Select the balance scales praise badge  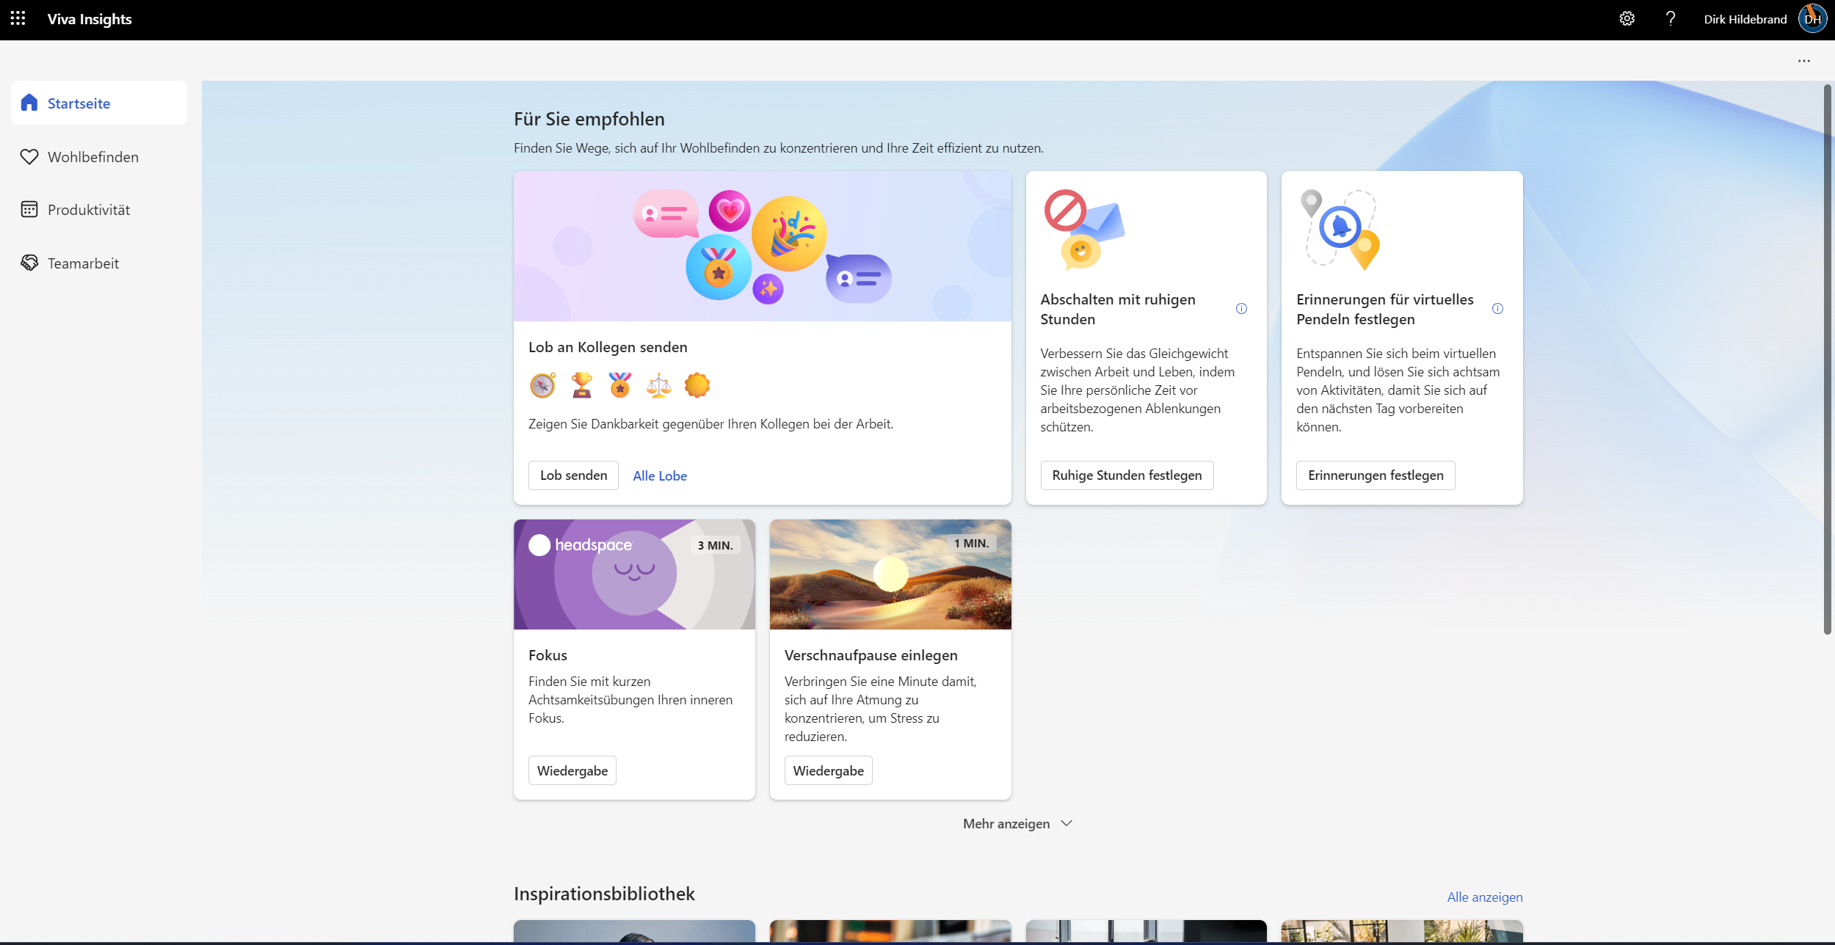pyautogui.click(x=658, y=385)
